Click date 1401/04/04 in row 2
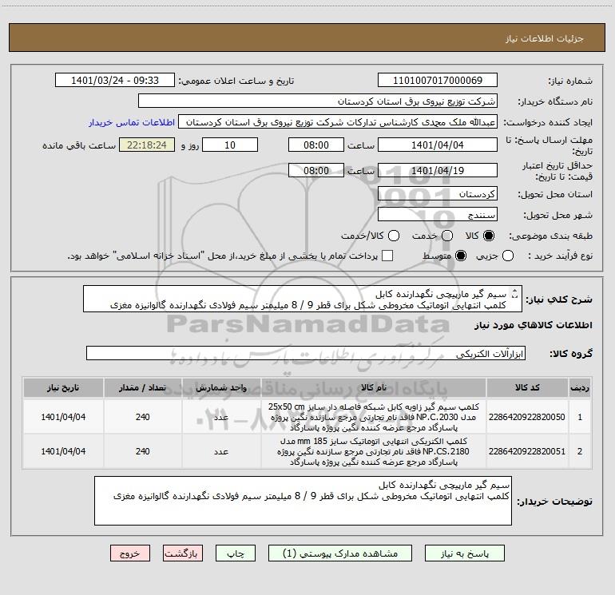615x595 pixels. [63, 451]
